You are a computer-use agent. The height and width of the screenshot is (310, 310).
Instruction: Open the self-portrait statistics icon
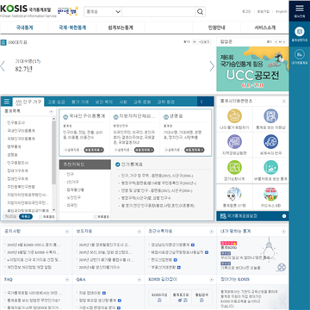click(270, 116)
